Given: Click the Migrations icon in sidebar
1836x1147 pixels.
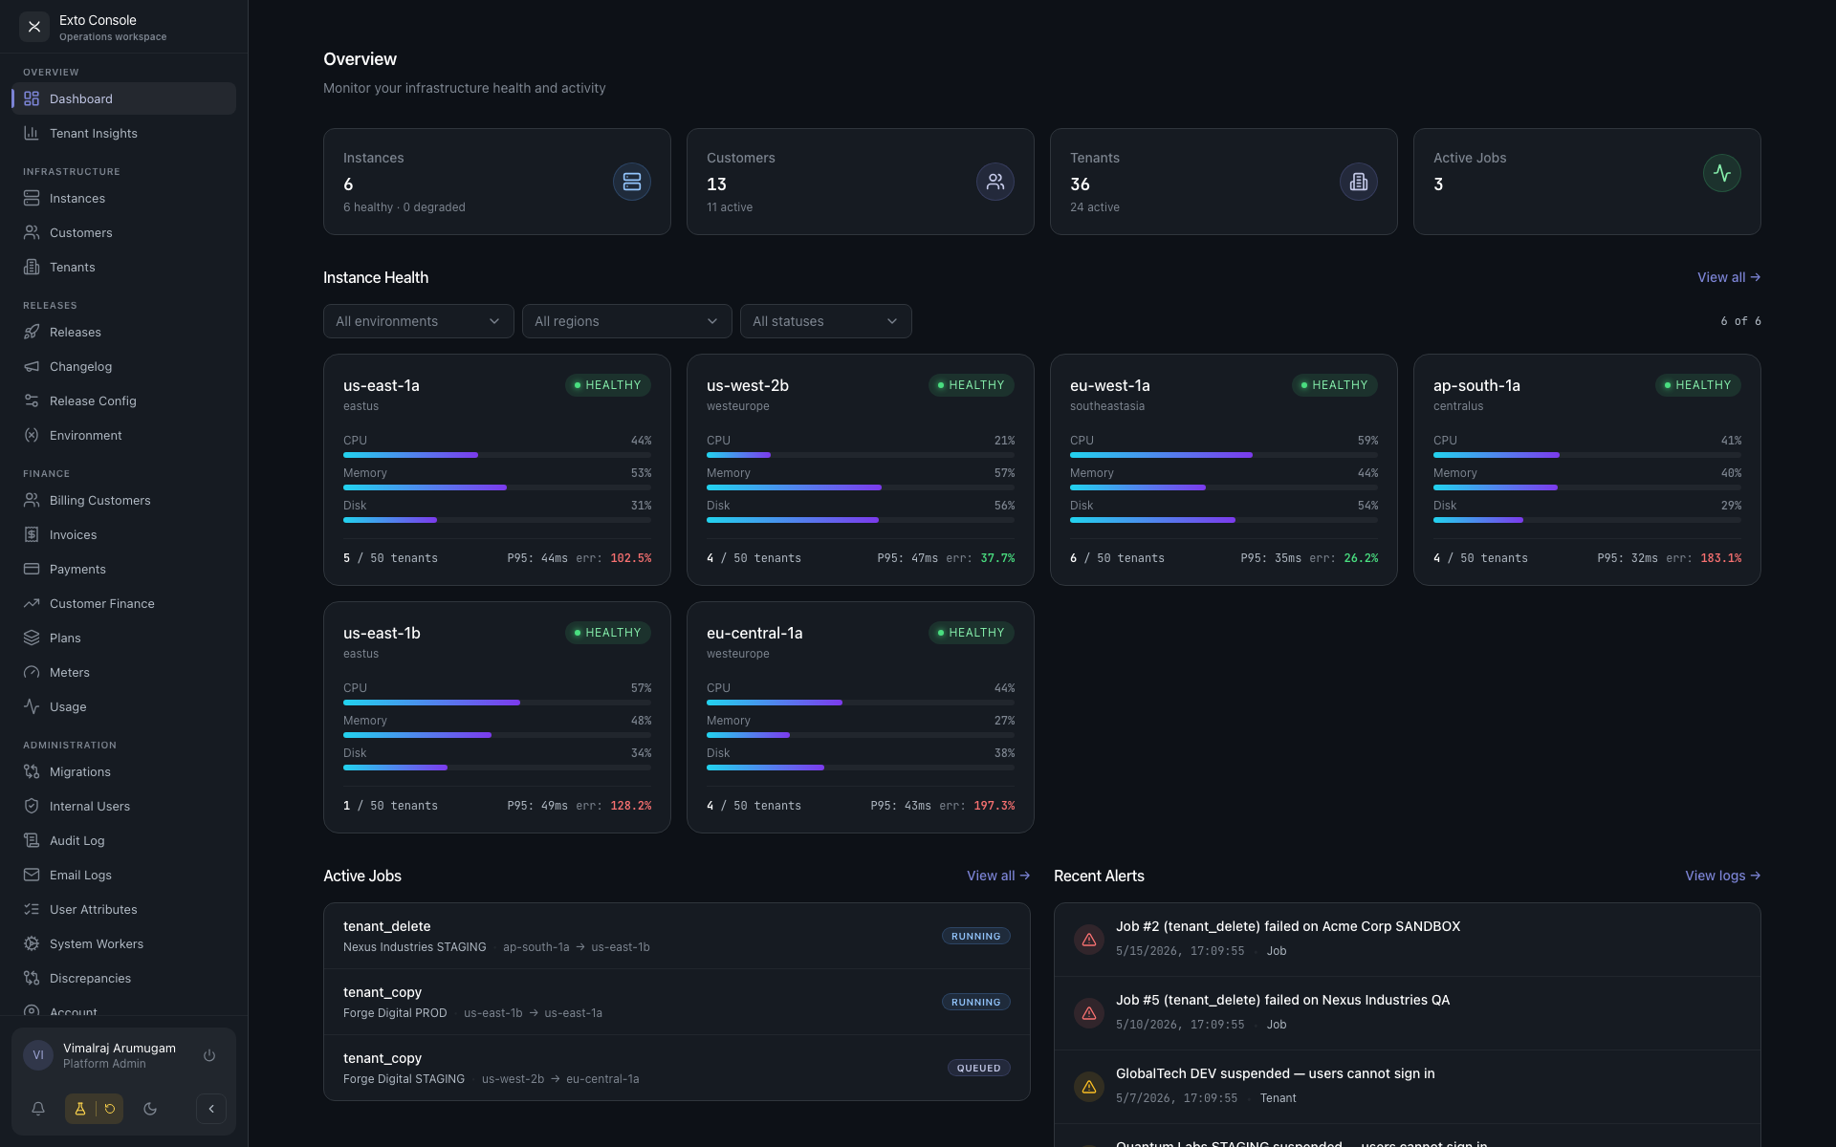Looking at the screenshot, I should (x=32, y=771).
